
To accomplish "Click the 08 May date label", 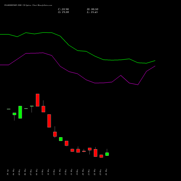I will click(x=37, y=172).
